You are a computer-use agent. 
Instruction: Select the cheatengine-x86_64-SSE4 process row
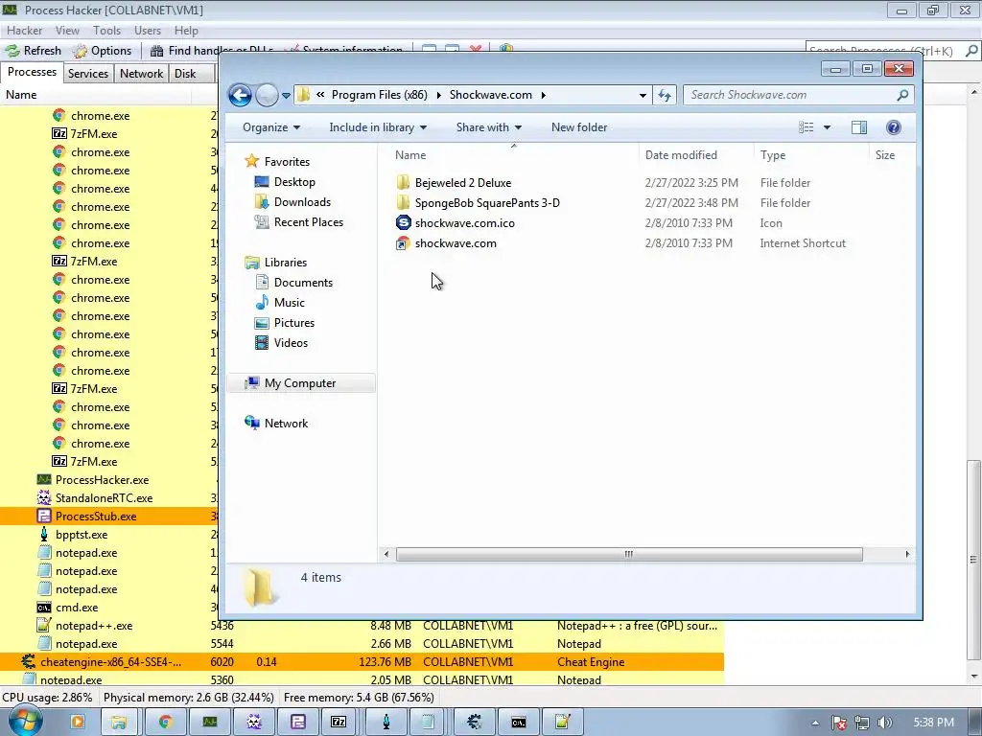point(362,662)
